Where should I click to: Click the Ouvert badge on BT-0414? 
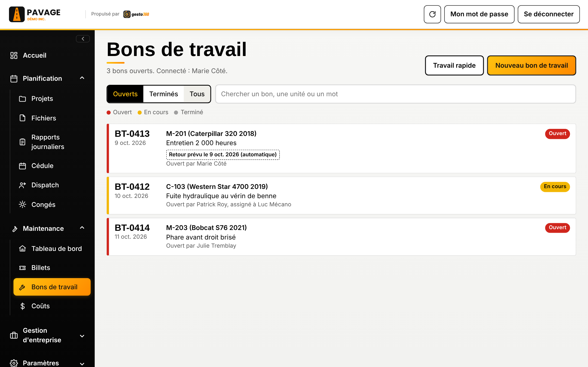click(x=557, y=228)
